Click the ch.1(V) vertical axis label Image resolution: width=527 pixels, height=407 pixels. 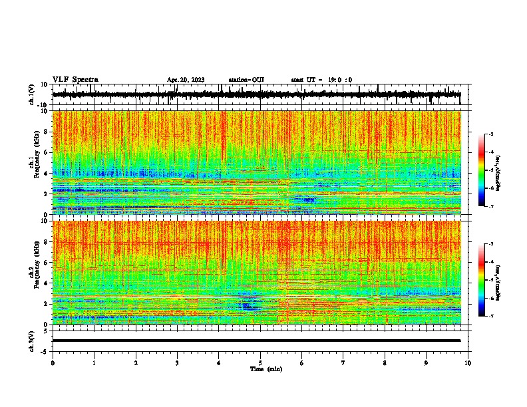(x=32, y=94)
